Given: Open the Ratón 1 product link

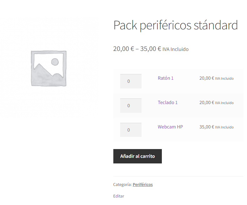Looking at the screenshot, I should (x=166, y=78).
